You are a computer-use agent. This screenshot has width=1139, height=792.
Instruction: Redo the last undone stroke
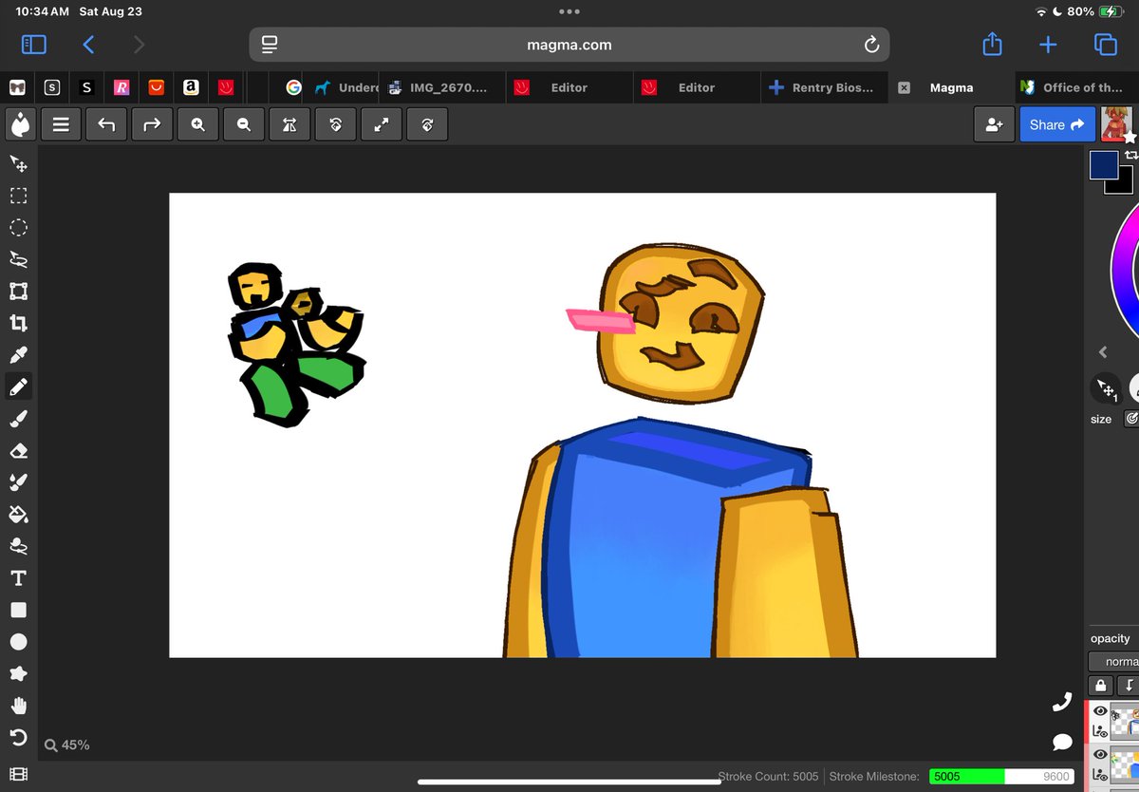tap(152, 124)
